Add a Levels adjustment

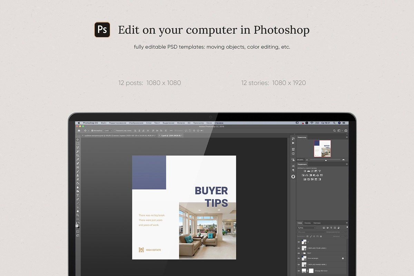pos(308,171)
